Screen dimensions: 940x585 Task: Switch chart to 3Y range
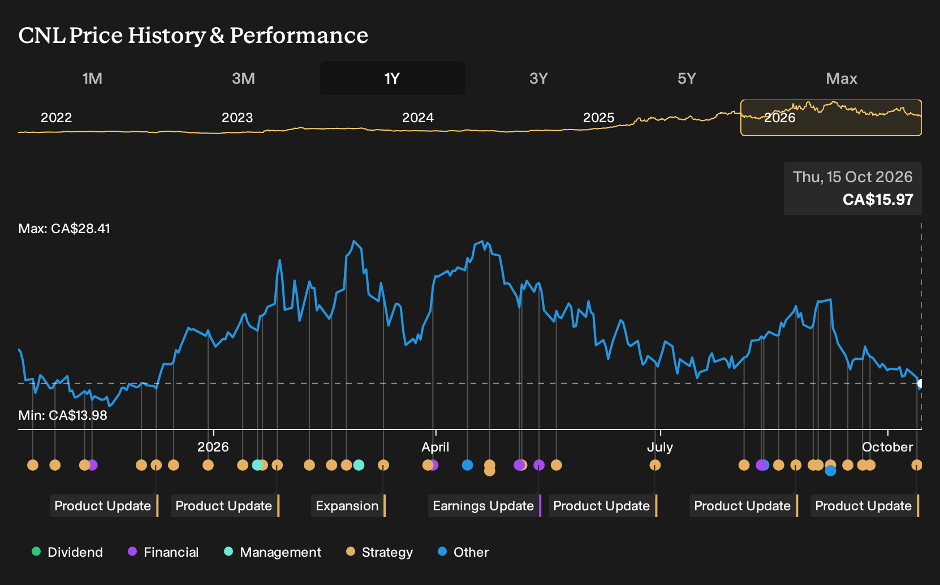[x=538, y=78]
